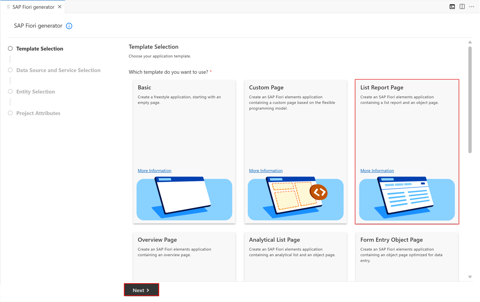The image size is (480, 302).
Task: Close the SAP Fiori generator tab
Action: (60, 7)
